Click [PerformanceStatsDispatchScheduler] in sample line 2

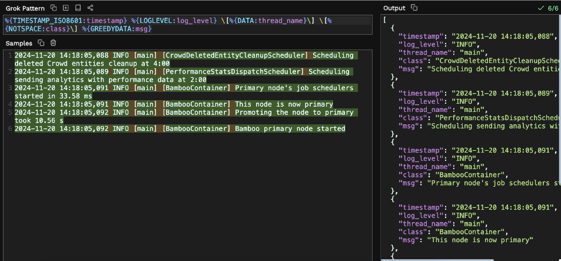point(233,72)
